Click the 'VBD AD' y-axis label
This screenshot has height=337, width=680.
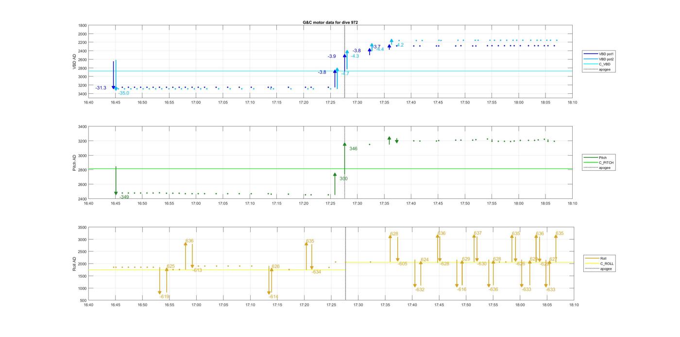[74, 61]
